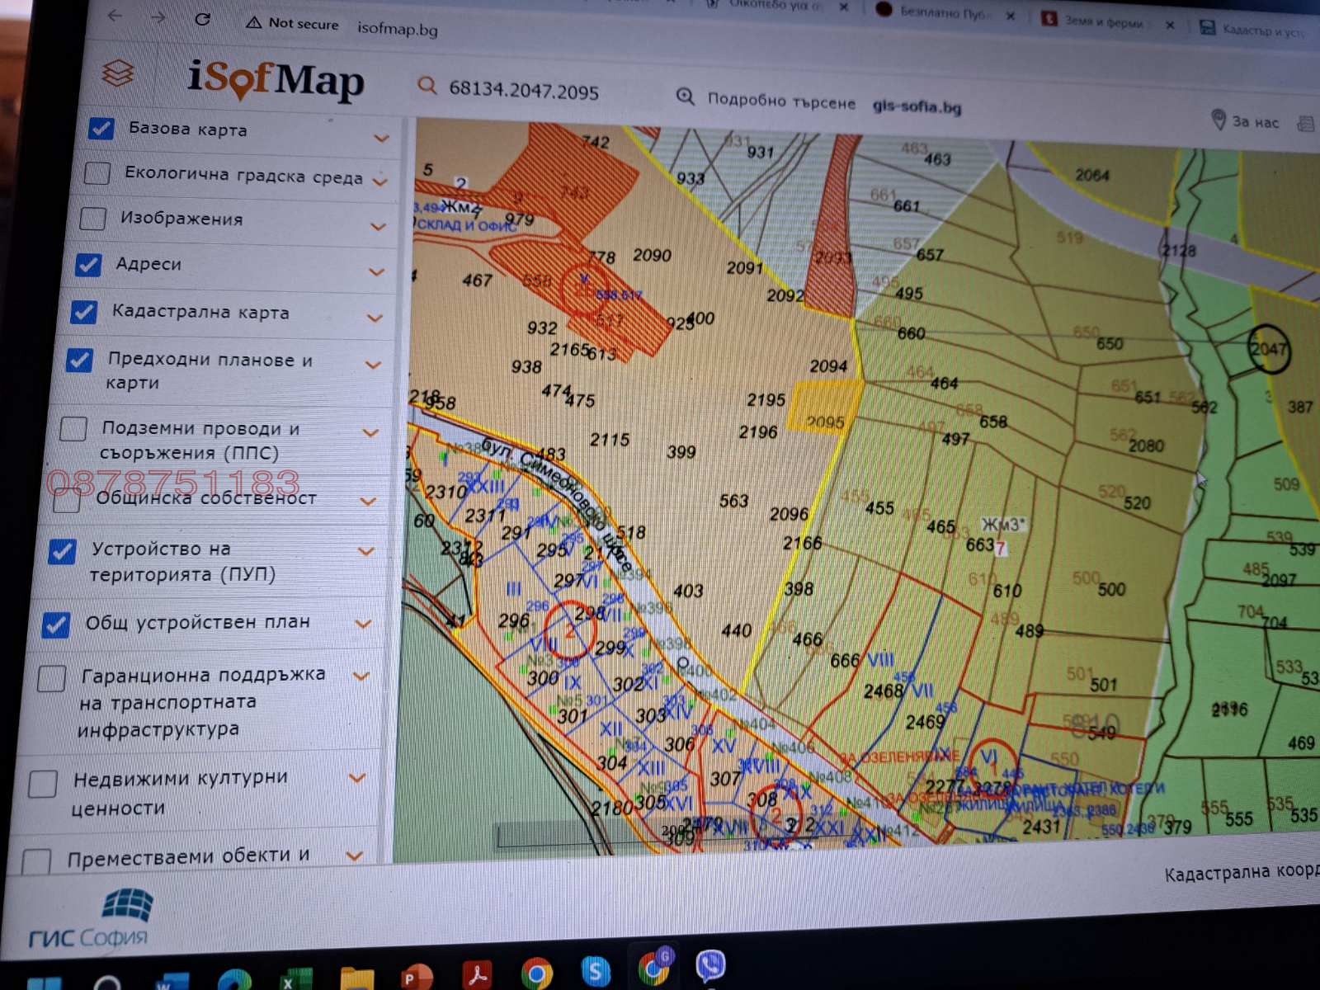Viewport: 1320px width, 990px height.
Task: Open Chrome from the taskbar
Action: (x=536, y=973)
